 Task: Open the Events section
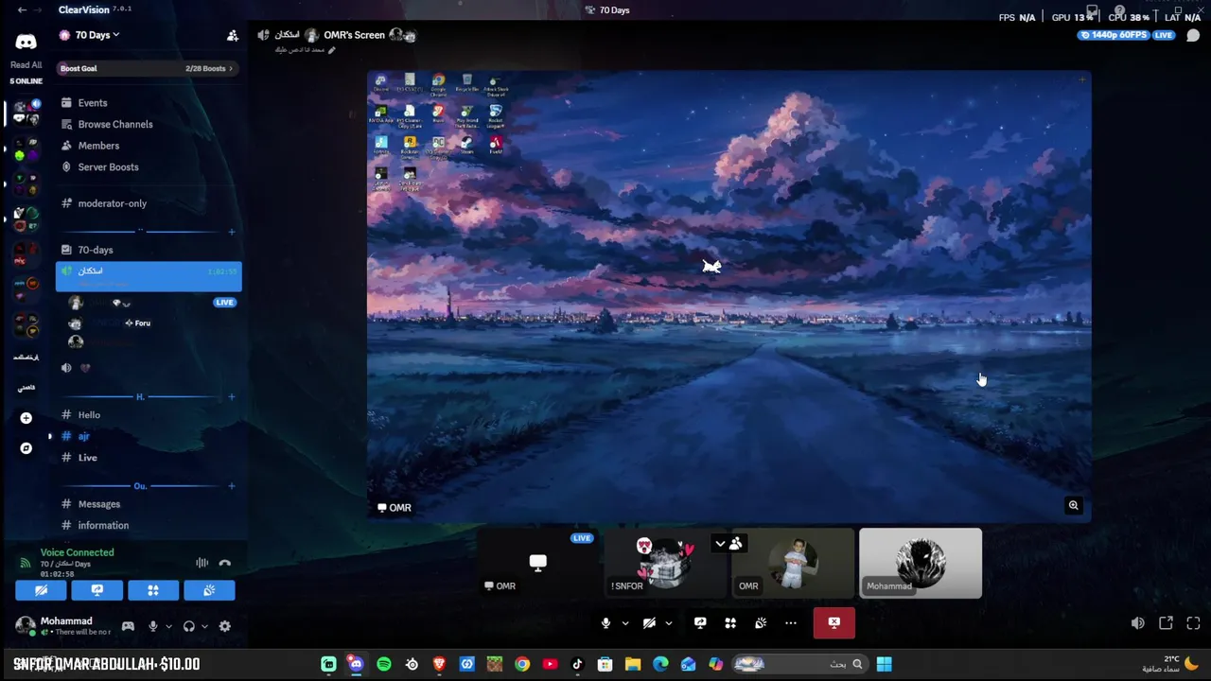(x=92, y=103)
